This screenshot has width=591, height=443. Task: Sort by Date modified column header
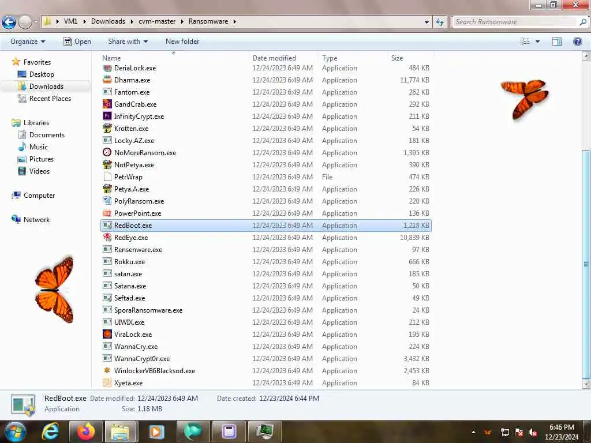(283, 58)
